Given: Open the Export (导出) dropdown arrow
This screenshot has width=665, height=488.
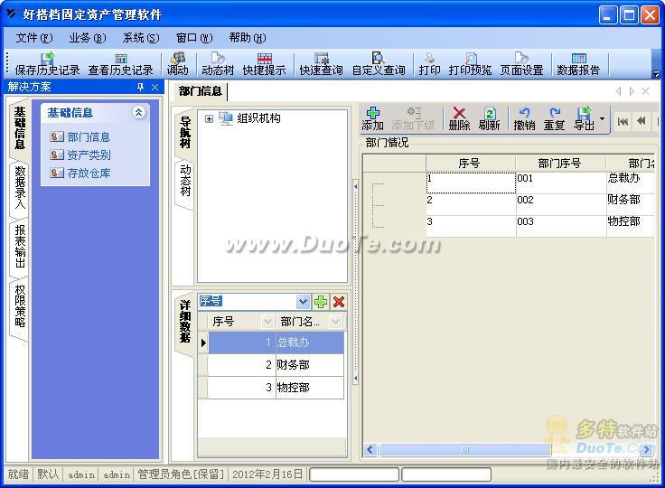Looking at the screenshot, I should (x=603, y=118).
